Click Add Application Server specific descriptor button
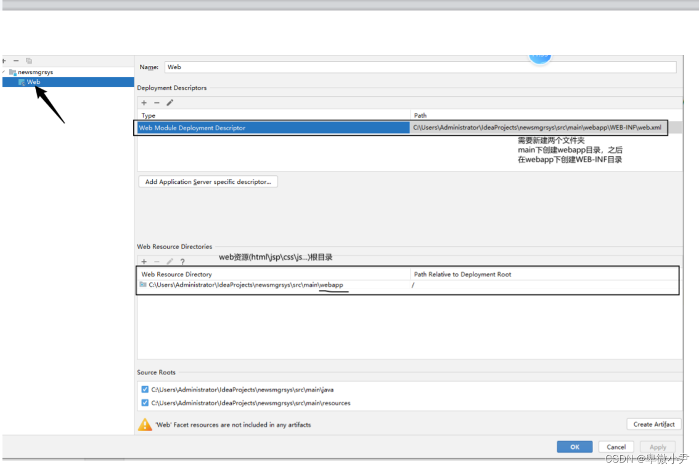This screenshot has height=470, width=699. pos(208,181)
